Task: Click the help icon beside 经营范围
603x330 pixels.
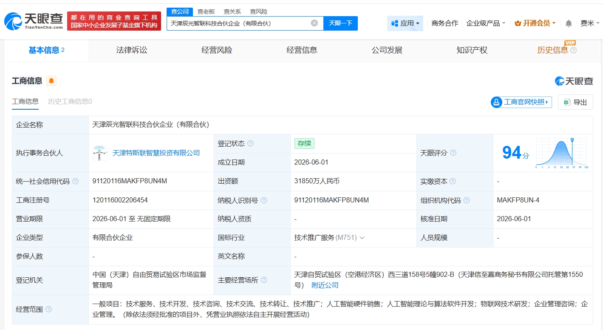Action: click(x=48, y=309)
